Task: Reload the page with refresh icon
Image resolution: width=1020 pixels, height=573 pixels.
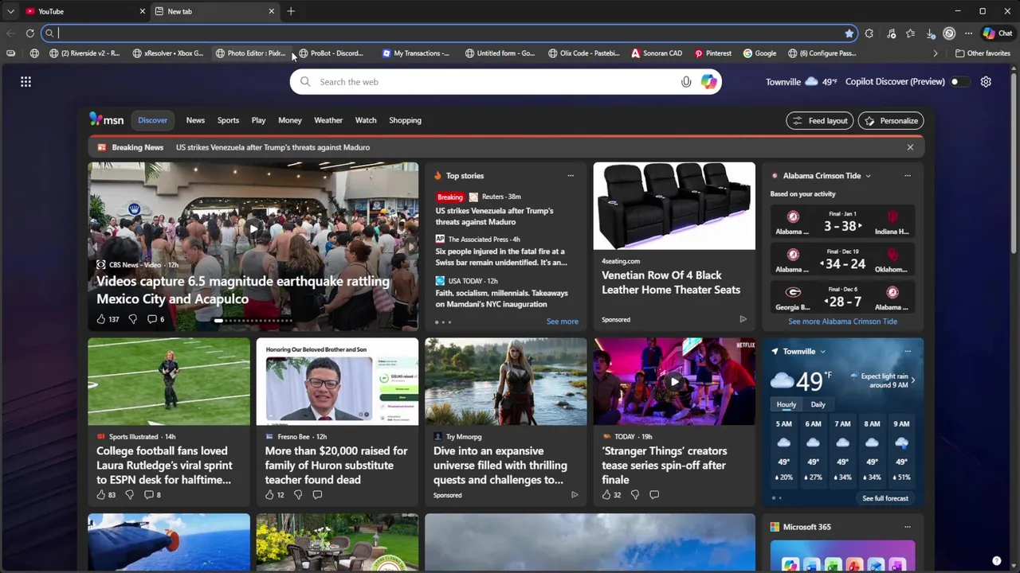Action: coord(30,33)
